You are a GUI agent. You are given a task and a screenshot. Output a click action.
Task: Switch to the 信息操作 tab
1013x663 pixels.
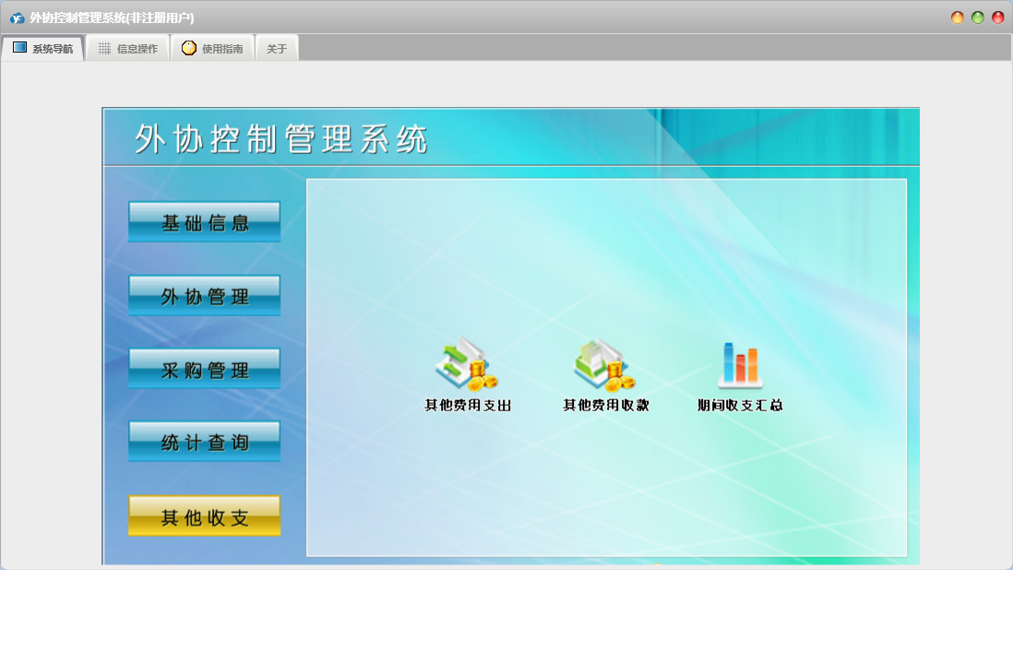[x=128, y=49]
